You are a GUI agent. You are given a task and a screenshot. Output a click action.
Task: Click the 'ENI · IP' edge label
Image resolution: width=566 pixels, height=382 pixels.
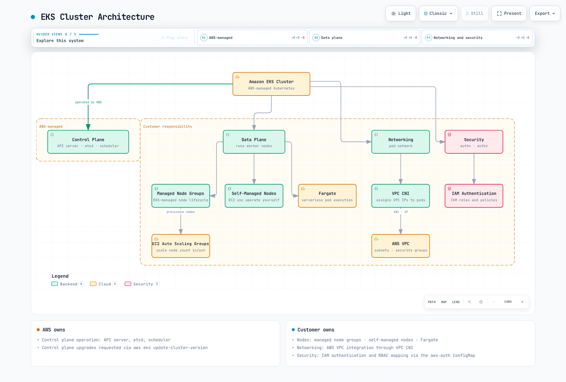(401, 212)
